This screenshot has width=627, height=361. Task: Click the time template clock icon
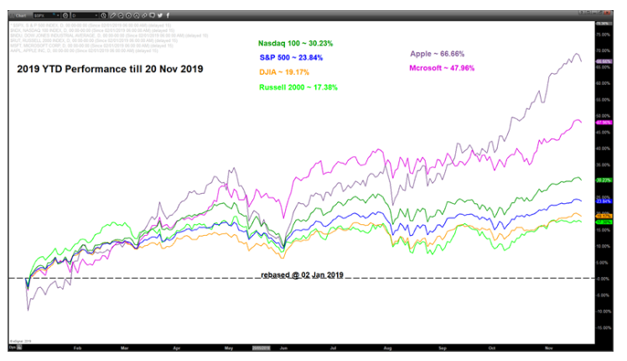(104, 16)
